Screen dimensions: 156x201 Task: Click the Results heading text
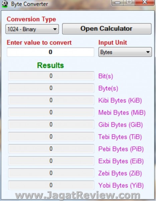point(50,65)
